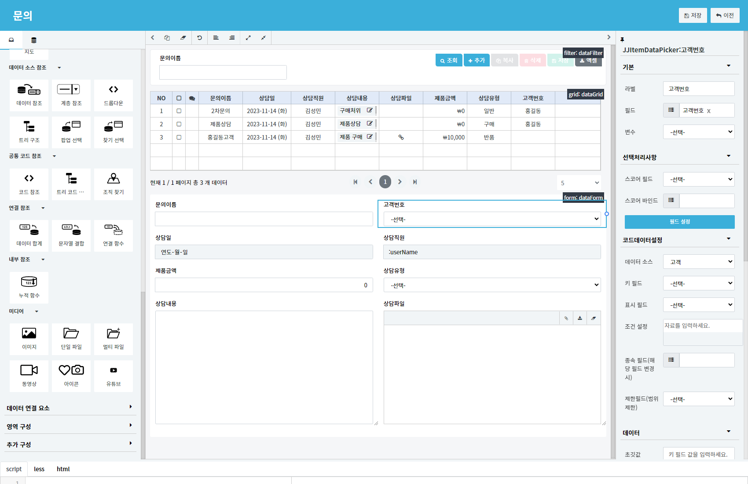The image size is (748, 484).
Task: Select the 단일 파일 component icon
Action: click(71, 339)
